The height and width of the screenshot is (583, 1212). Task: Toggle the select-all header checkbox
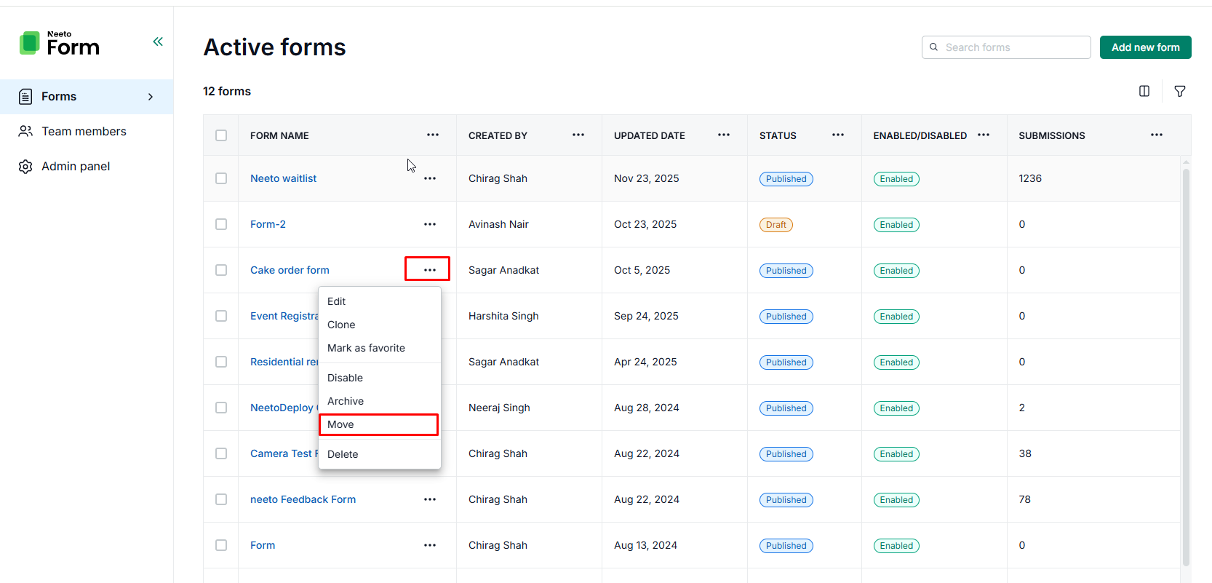point(221,135)
